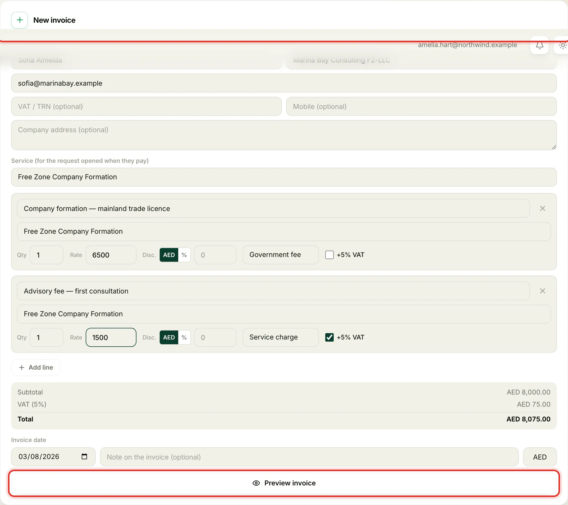Set AED discount mode on the 6500 line
The width and height of the screenshot is (568, 505).
[x=169, y=255]
